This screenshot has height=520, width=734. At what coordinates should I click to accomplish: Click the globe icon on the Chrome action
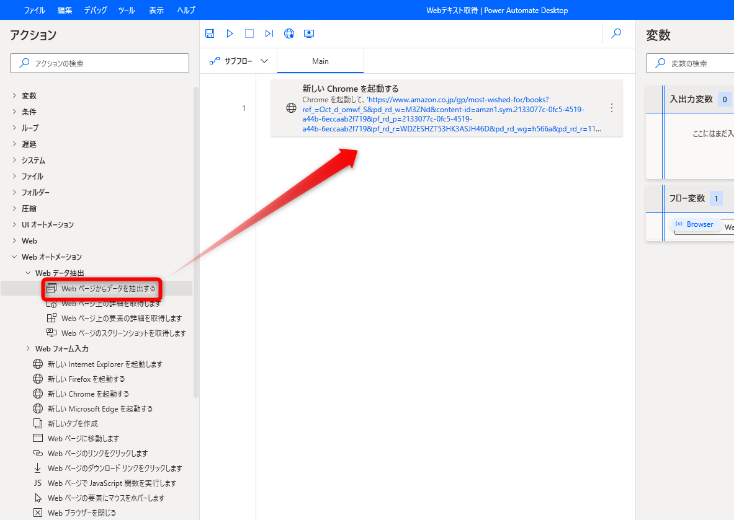[290, 107]
